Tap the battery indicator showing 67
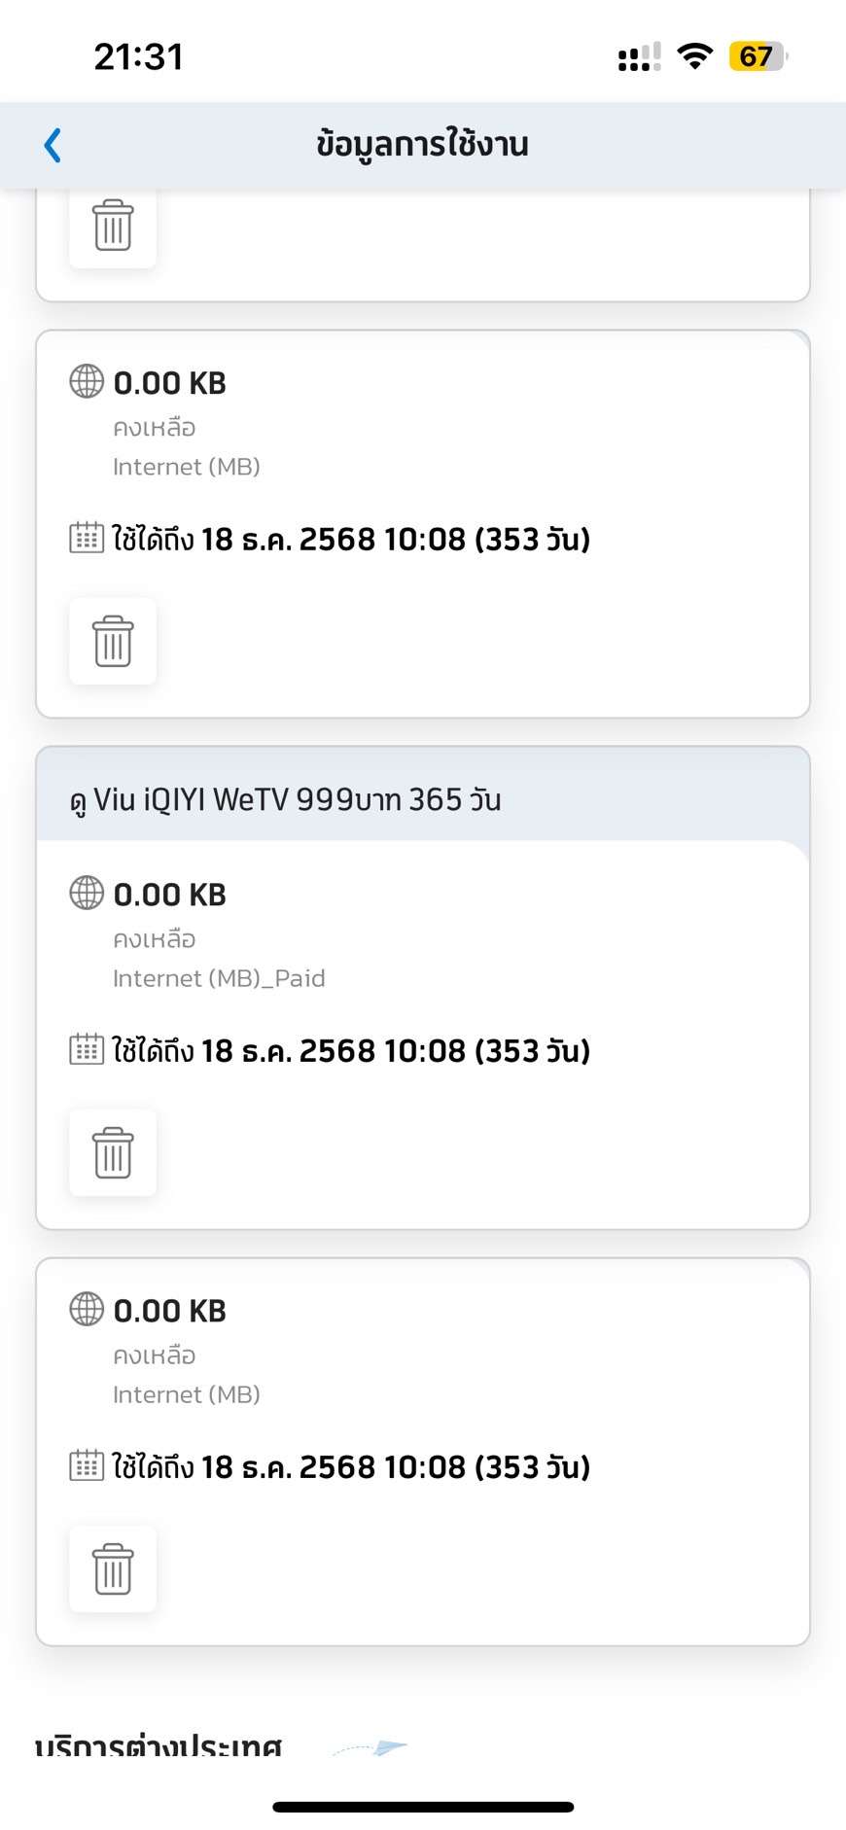This screenshot has height=1830, width=846. tap(758, 56)
